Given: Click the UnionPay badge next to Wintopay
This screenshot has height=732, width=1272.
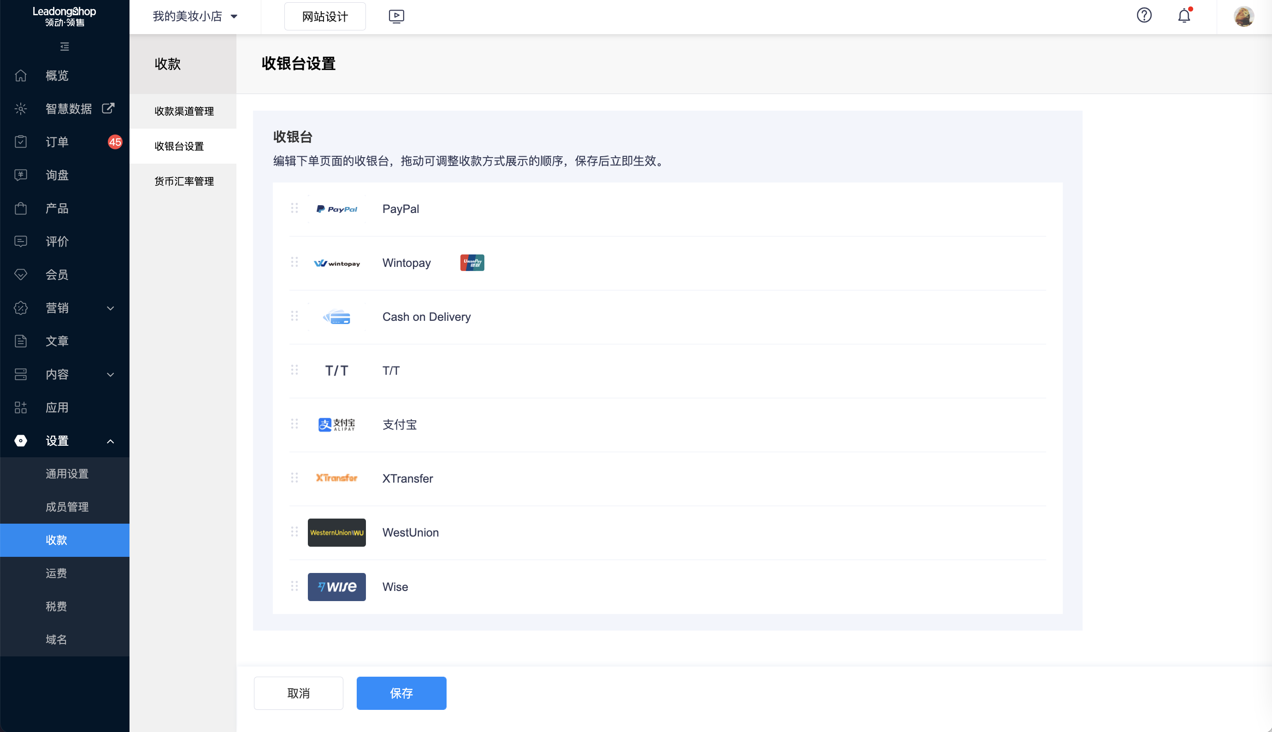Looking at the screenshot, I should (471, 262).
